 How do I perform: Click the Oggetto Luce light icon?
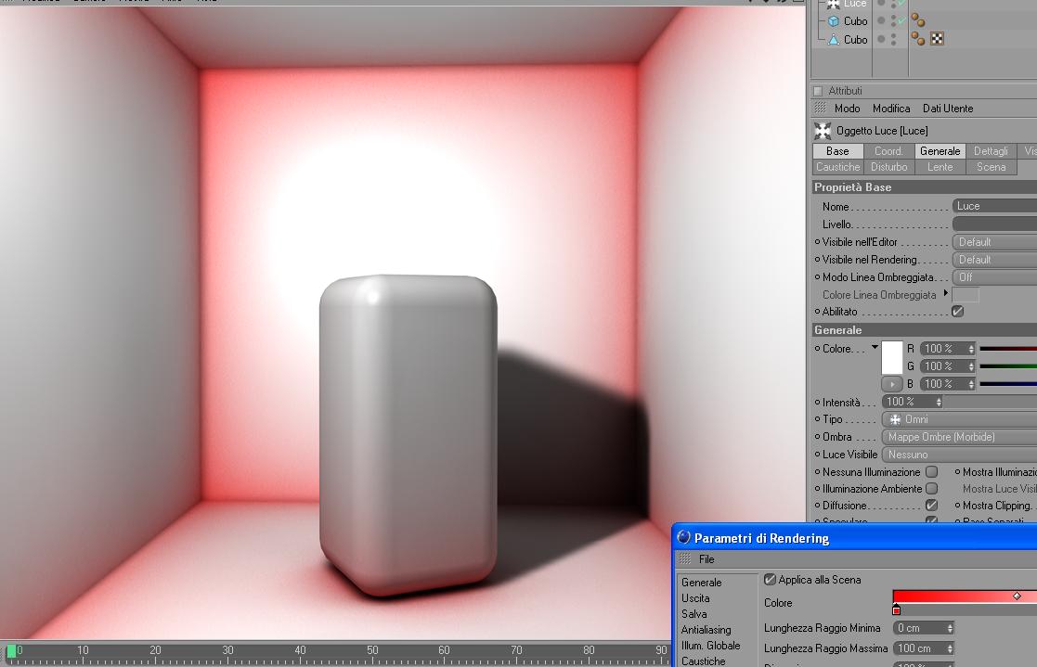click(x=823, y=131)
